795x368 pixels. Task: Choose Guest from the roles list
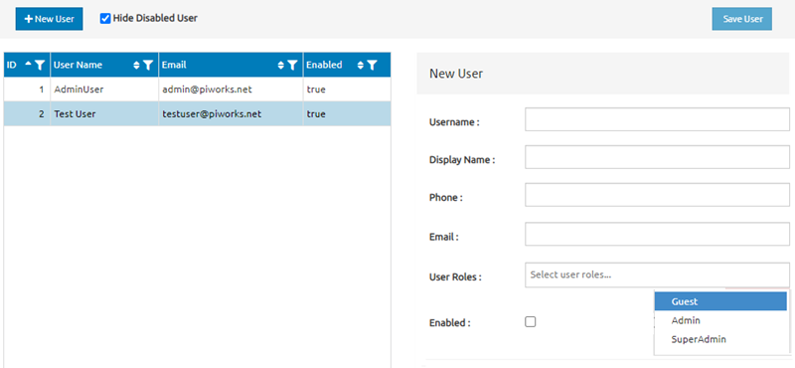(x=720, y=301)
